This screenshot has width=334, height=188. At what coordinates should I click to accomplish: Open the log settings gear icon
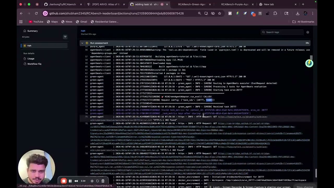(308, 32)
